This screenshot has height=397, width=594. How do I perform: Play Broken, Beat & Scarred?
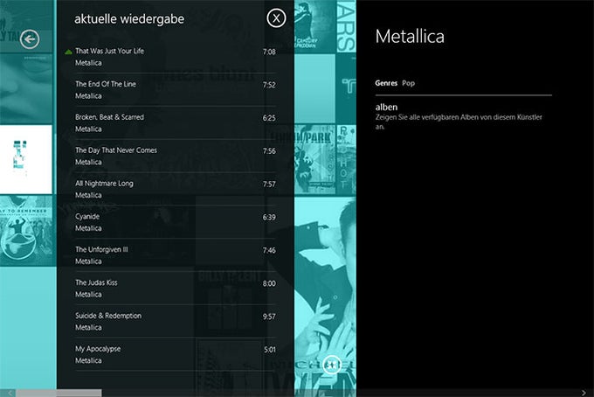(176, 122)
